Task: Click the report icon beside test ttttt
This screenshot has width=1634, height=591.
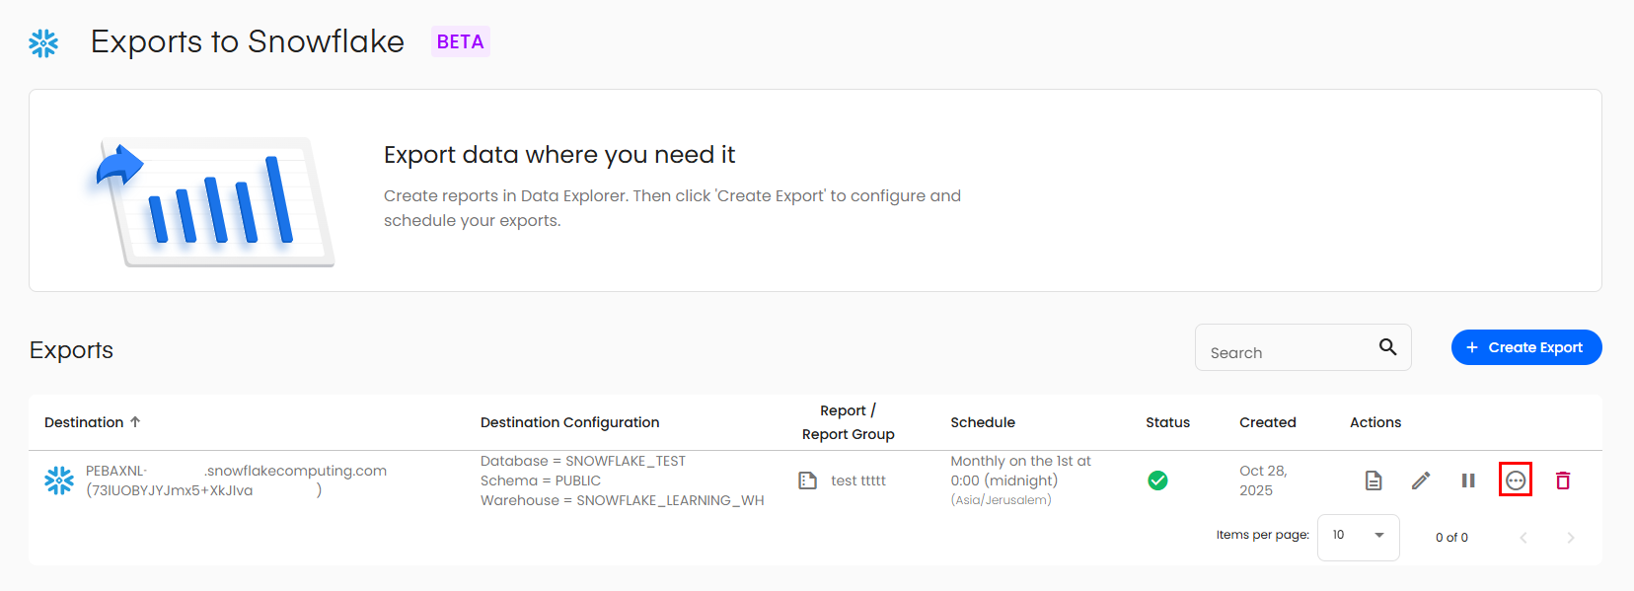Action: click(x=807, y=480)
